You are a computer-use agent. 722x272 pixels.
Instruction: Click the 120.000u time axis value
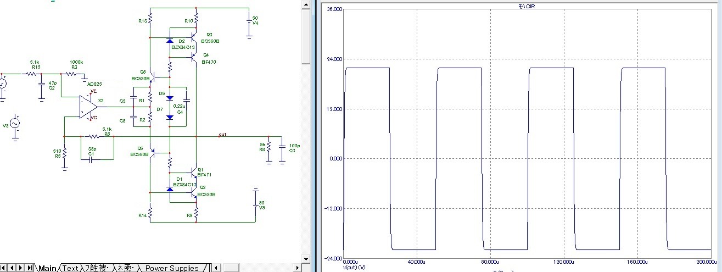coord(563,262)
